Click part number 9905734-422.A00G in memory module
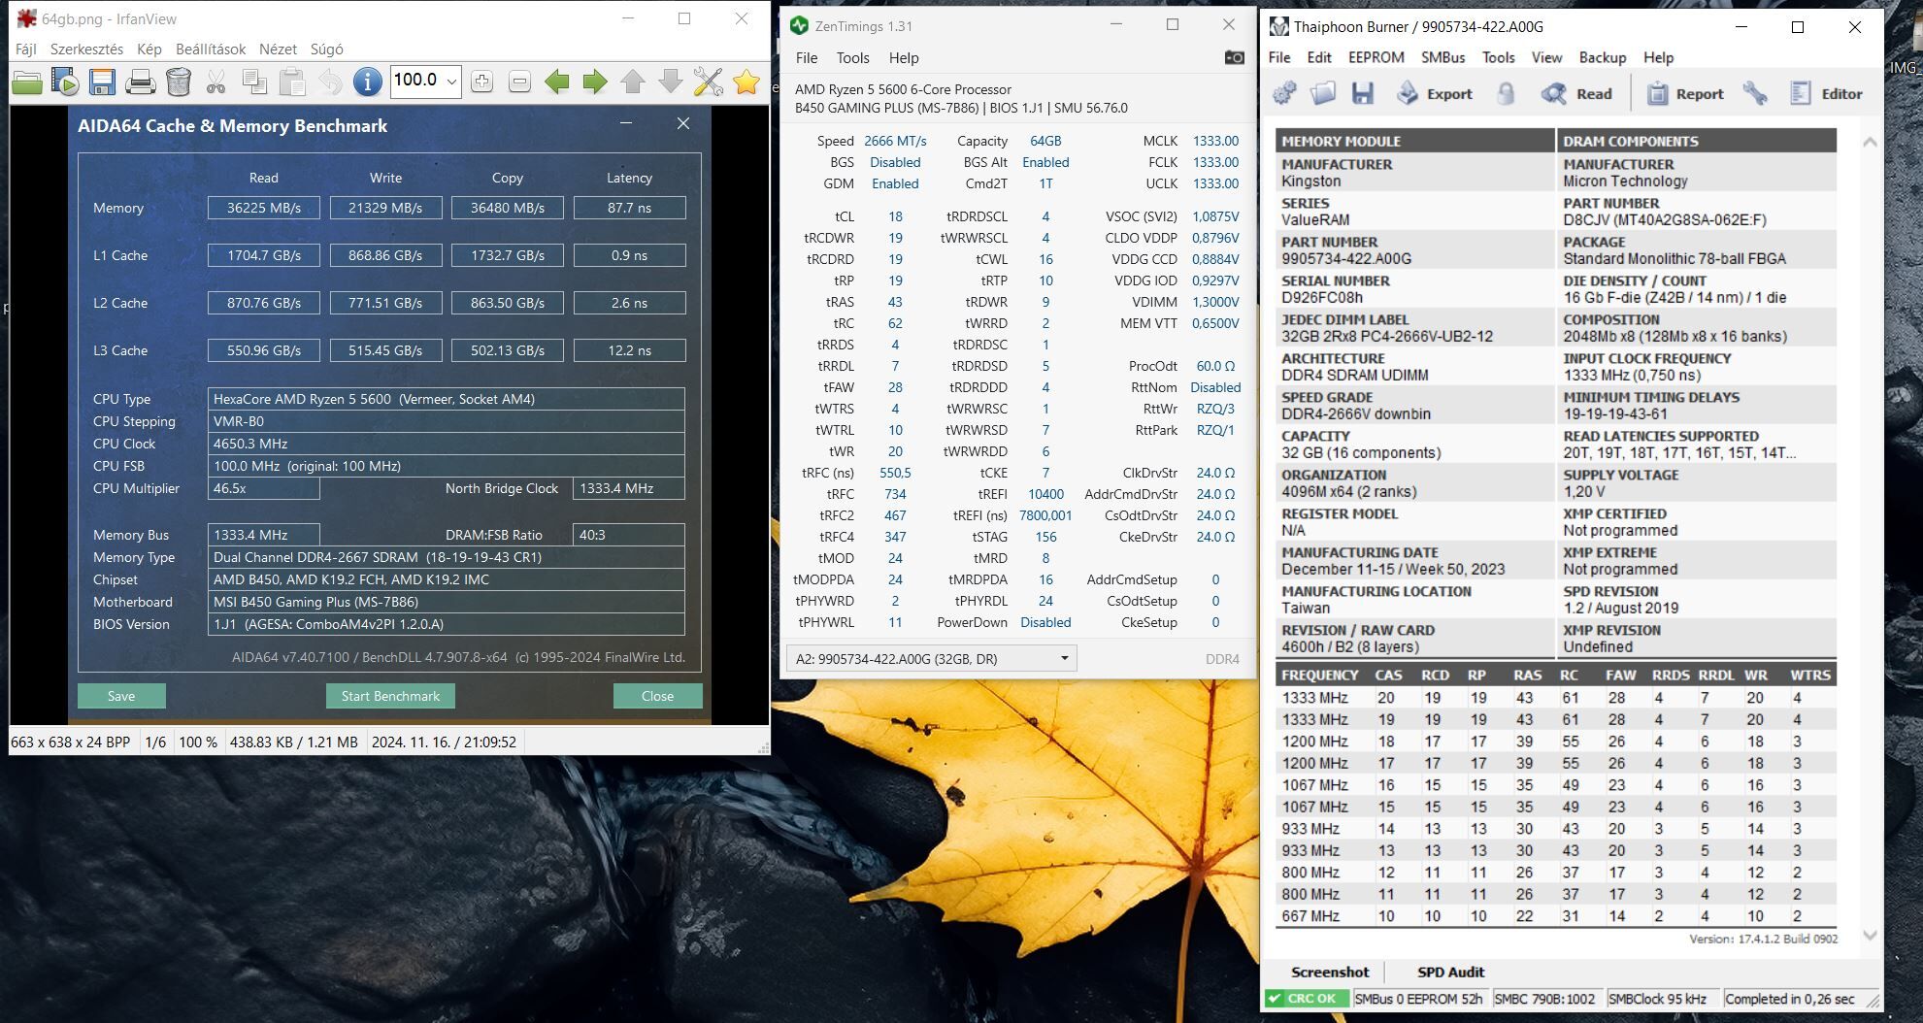Screen dimensions: 1923x1023 [1346, 258]
